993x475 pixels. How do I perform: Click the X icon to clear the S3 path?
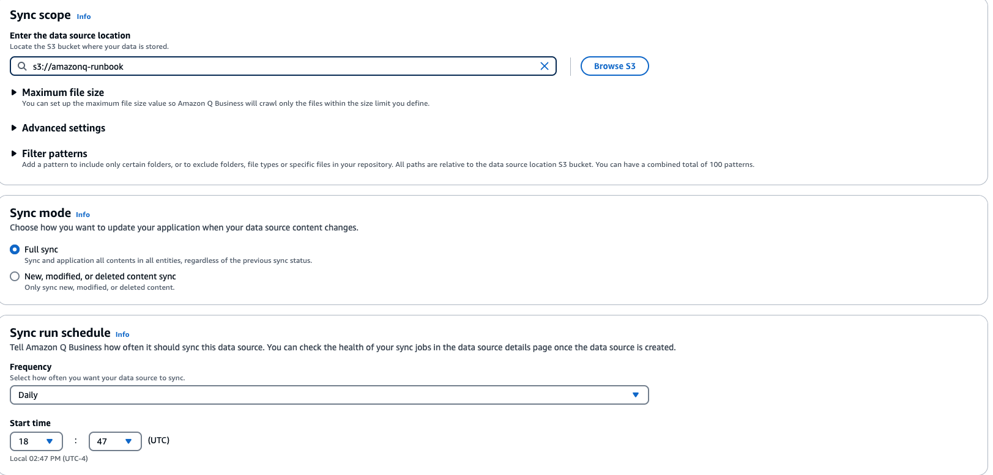pyautogui.click(x=543, y=66)
